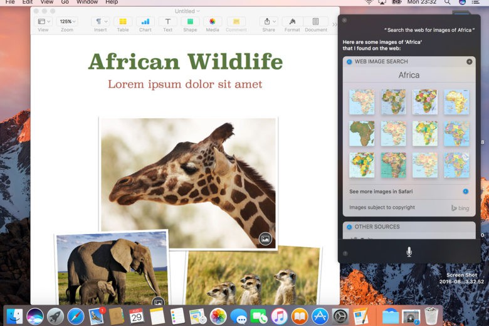Toggle the Document inspector panel

315,22
